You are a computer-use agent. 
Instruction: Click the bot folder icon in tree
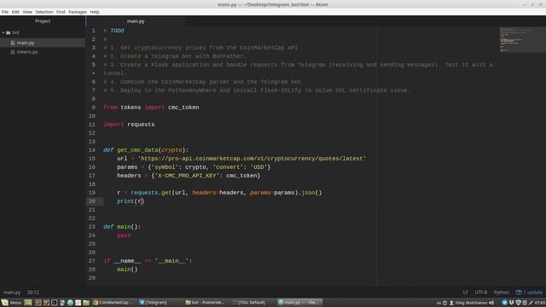tap(9, 32)
